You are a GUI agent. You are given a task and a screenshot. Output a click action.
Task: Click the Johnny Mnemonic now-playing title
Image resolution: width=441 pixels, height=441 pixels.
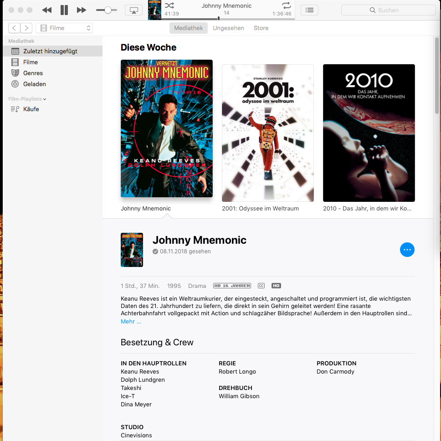tap(226, 5)
